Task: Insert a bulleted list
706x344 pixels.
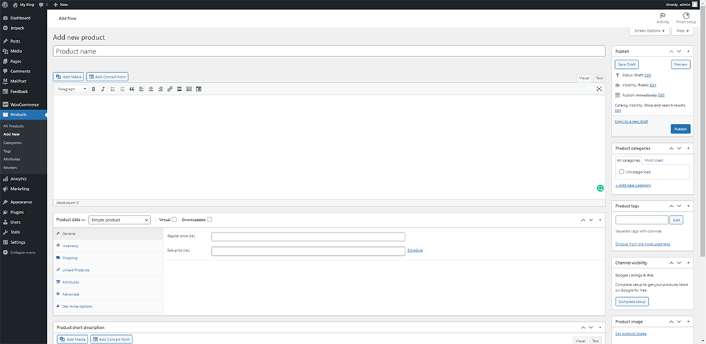Action: pyautogui.click(x=112, y=89)
